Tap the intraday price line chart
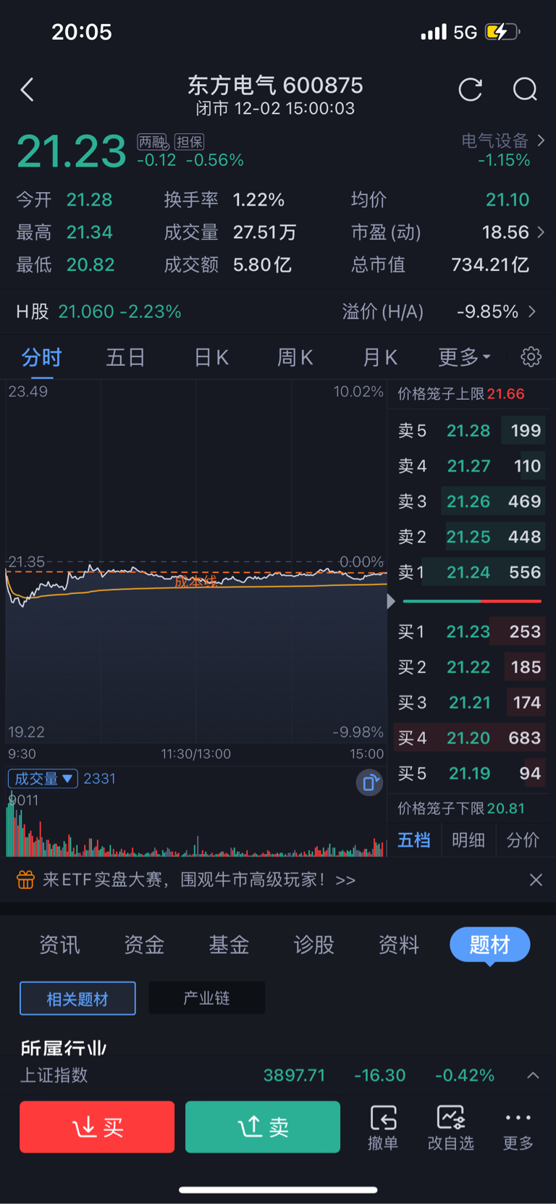This screenshot has width=556, height=1204. pos(195,561)
